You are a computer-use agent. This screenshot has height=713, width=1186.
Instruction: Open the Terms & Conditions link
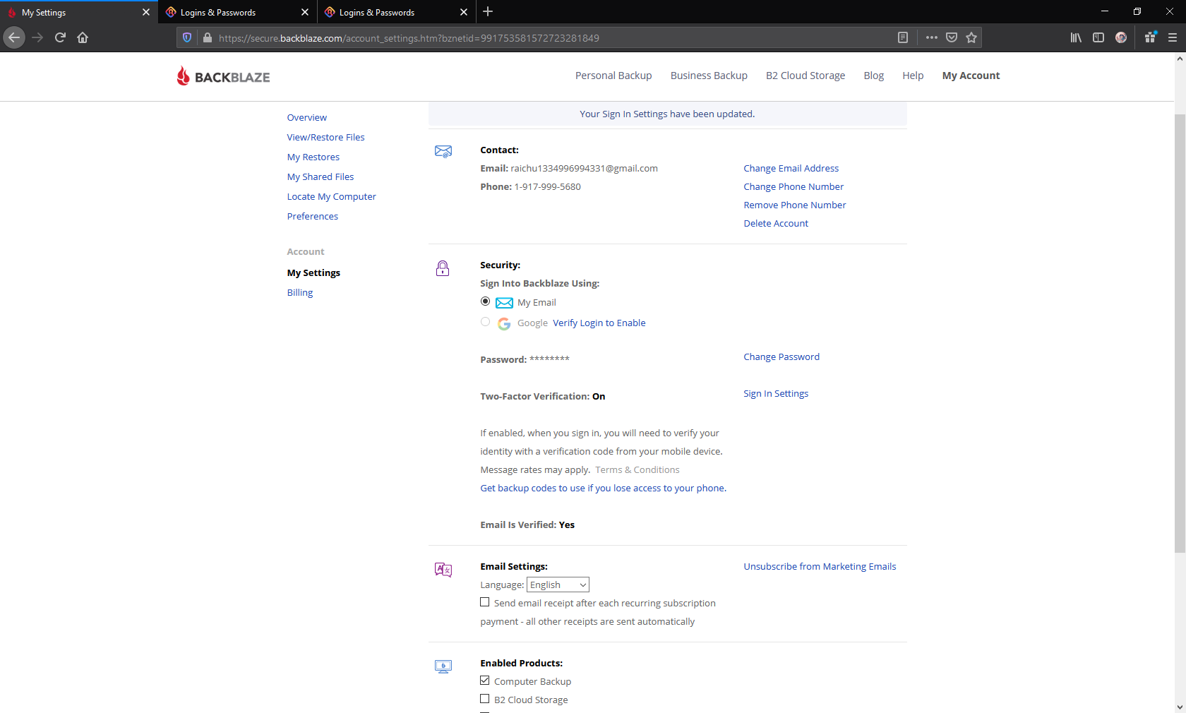pos(637,470)
